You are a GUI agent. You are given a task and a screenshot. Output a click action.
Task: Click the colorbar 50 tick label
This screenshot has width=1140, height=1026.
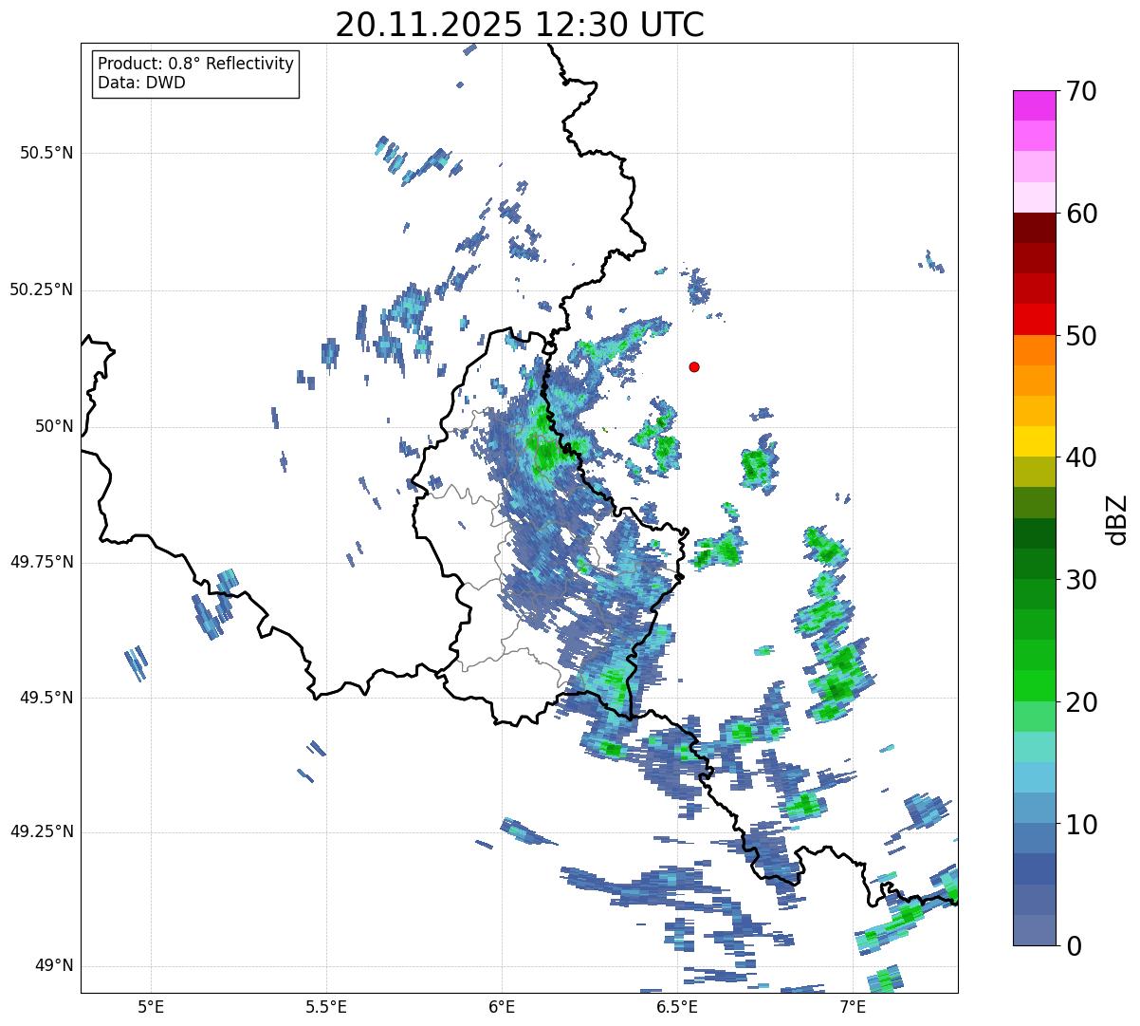click(1081, 336)
